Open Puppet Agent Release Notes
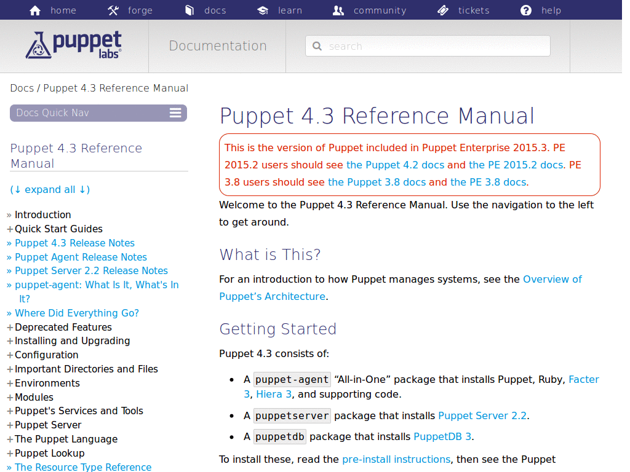 click(x=81, y=257)
